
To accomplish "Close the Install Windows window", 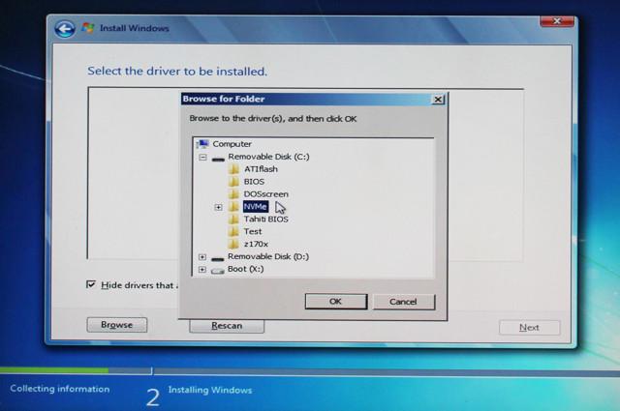I will (x=557, y=21).
